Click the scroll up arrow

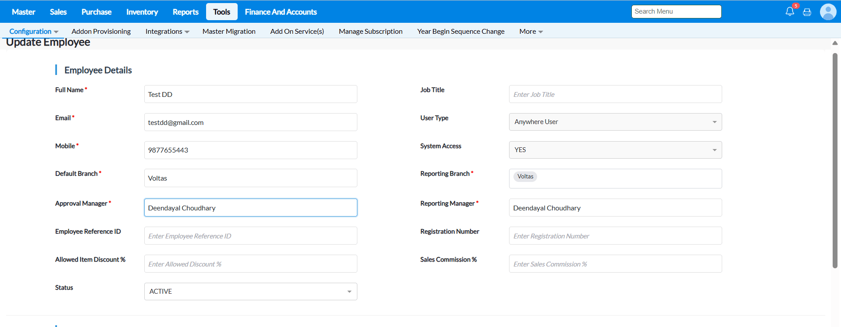pyautogui.click(x=835, y=43)
